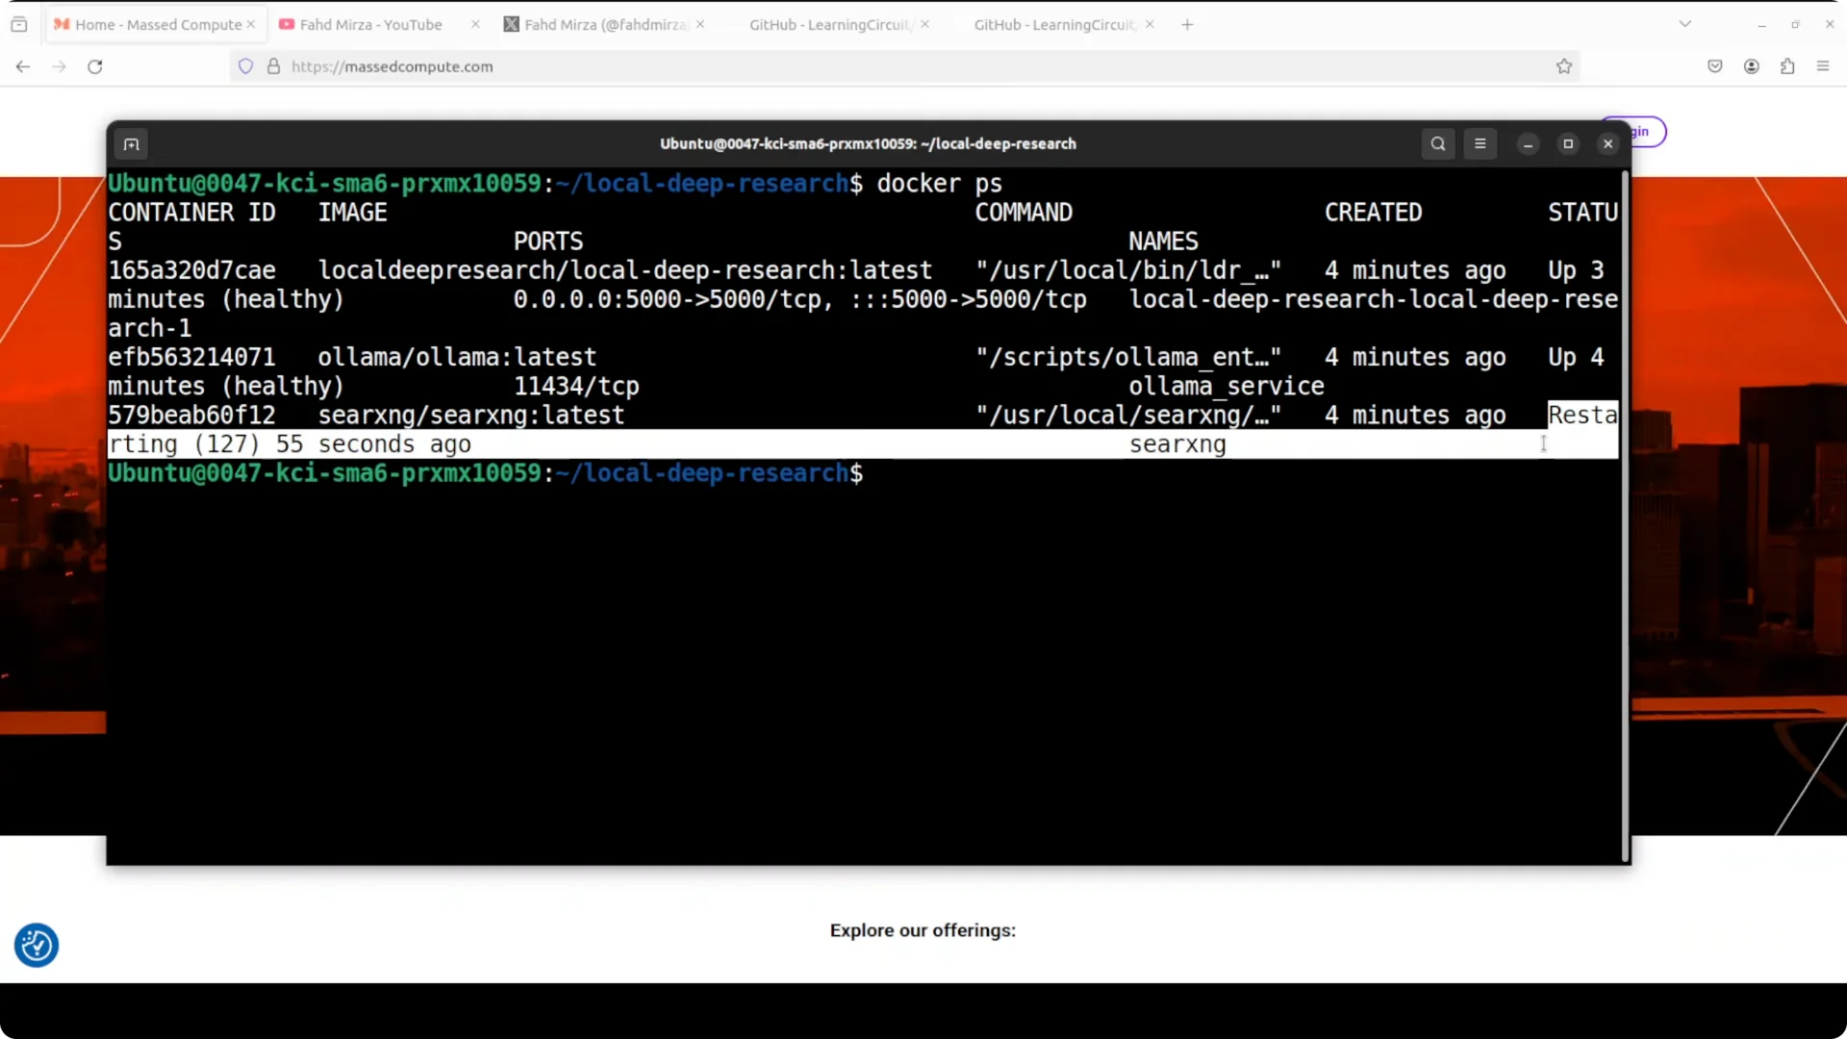Close the Fahd Mirza X tab
The height and width of the screenshot is (1039, 1847).
coord(700,24)
